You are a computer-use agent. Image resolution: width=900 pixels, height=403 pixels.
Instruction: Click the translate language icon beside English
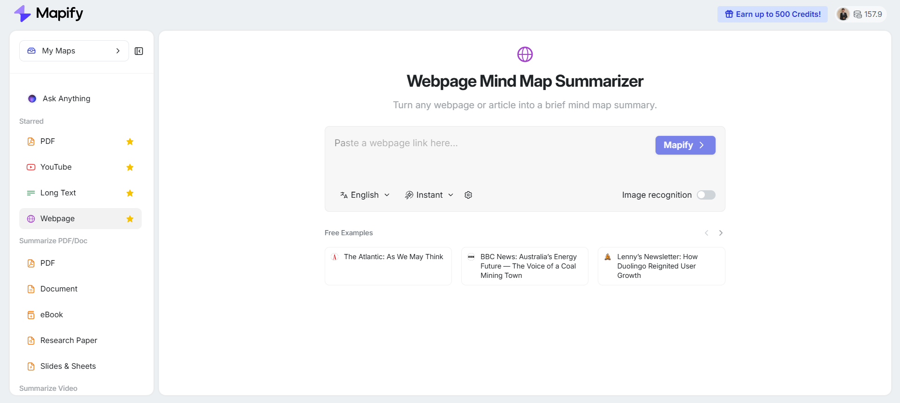[344, 195]
